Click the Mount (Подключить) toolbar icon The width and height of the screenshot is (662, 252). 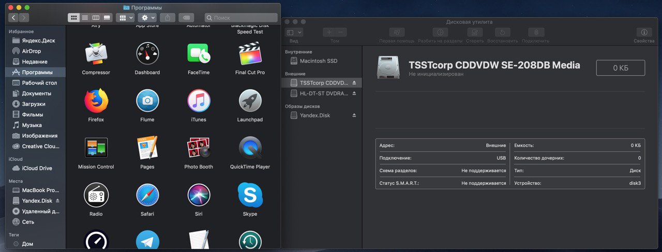(x=536, y=32)
